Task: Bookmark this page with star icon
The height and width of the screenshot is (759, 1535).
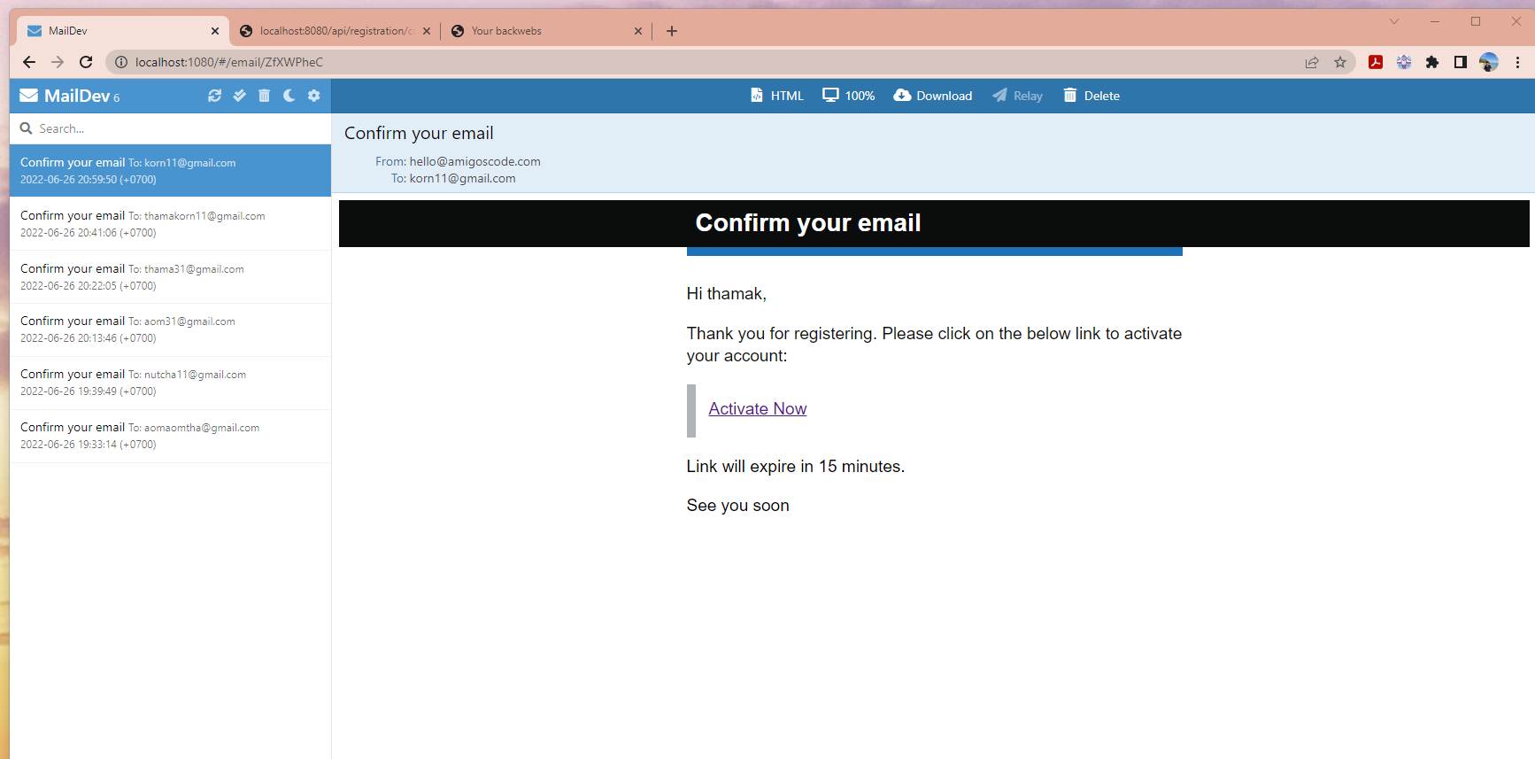Action: [x=1340, y=62]
